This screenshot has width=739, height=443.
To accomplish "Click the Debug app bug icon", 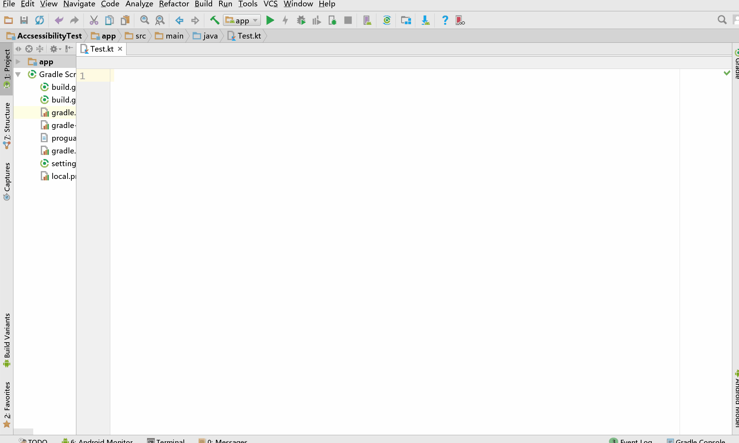I will [x=301, y=21].
